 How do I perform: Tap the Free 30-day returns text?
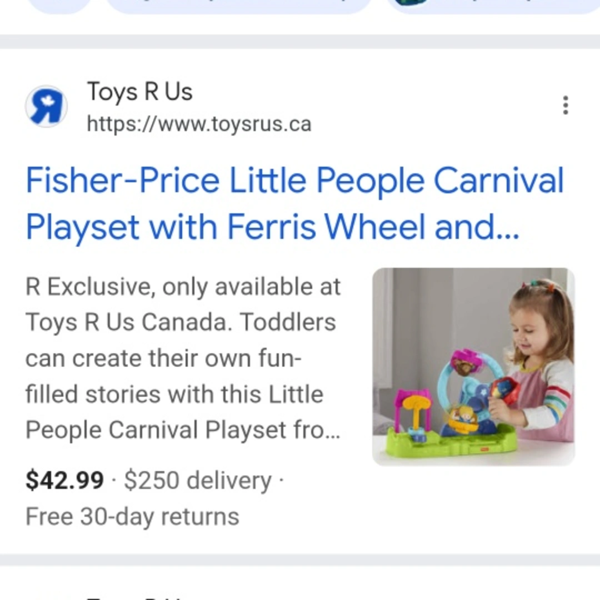132,517
